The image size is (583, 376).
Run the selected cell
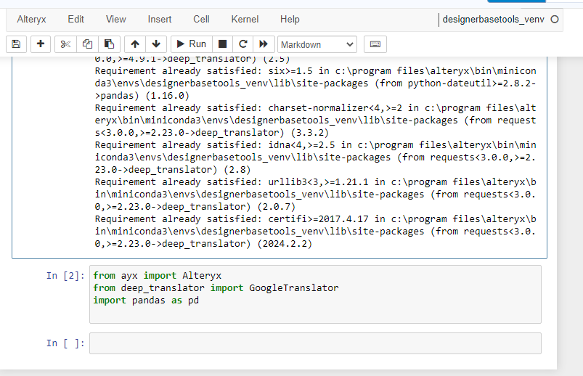point(192,44)
